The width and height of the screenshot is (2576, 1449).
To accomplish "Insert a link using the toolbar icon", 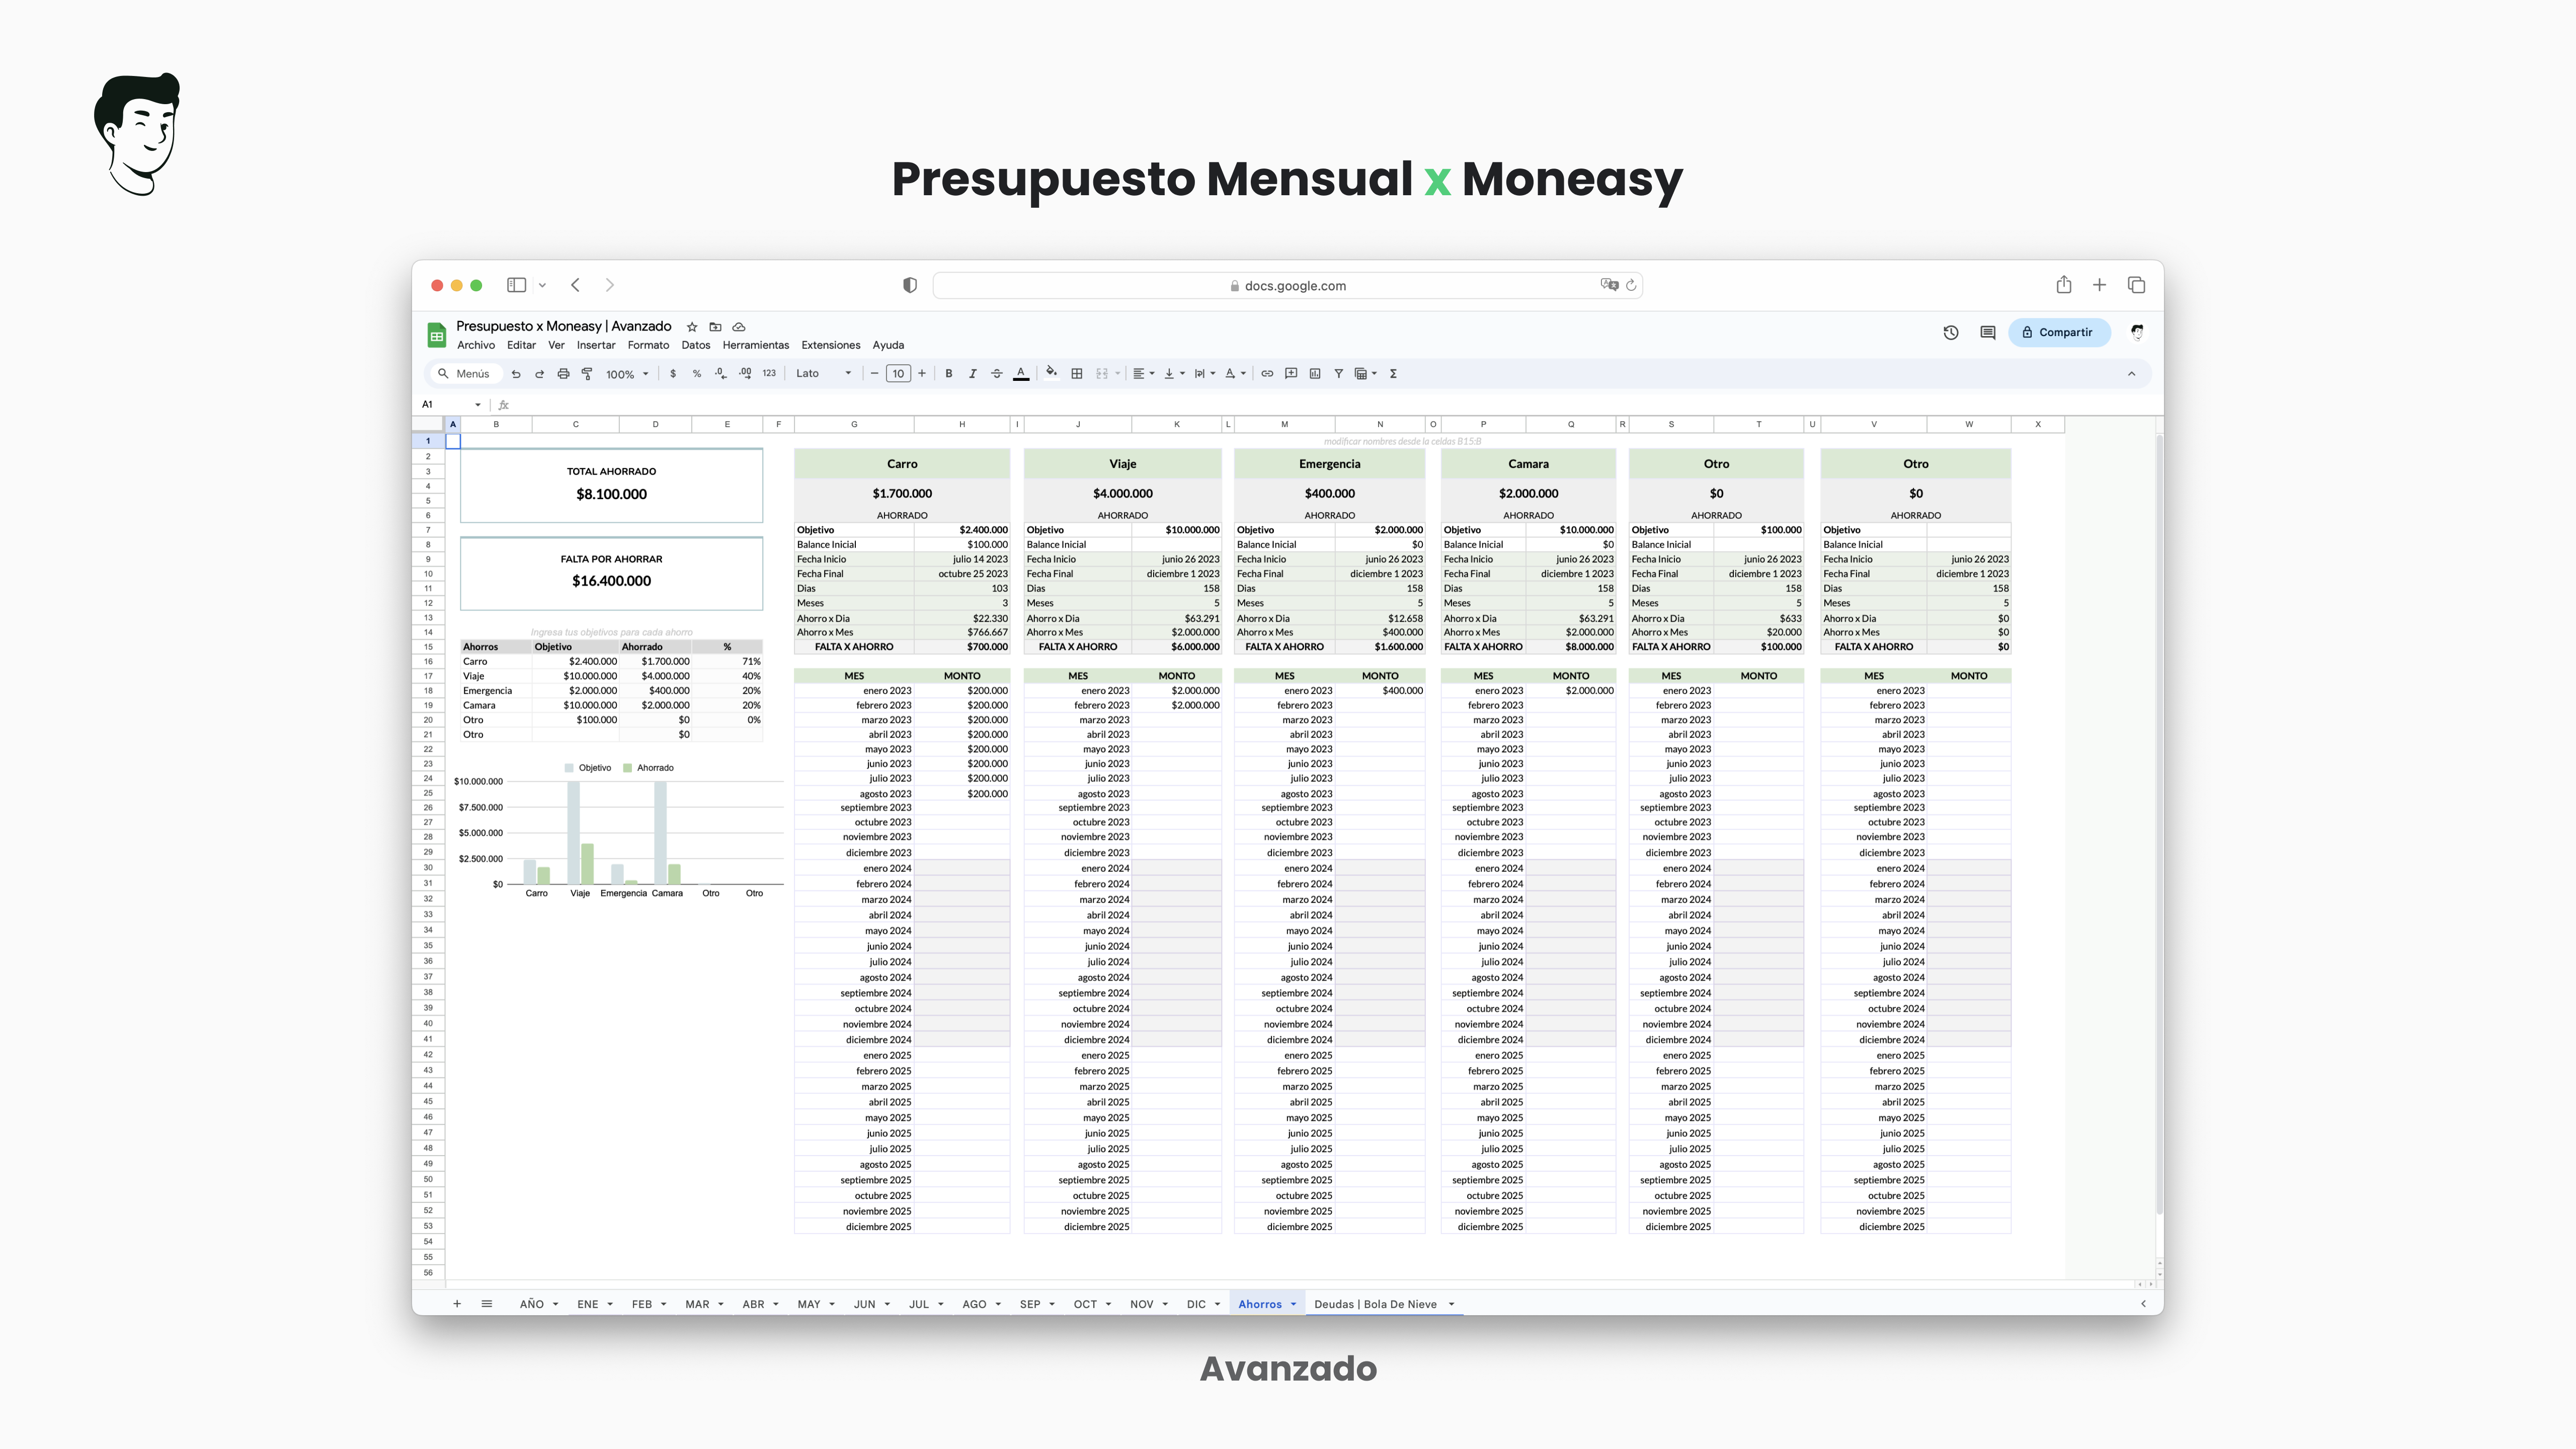I will pos(1267,374).
